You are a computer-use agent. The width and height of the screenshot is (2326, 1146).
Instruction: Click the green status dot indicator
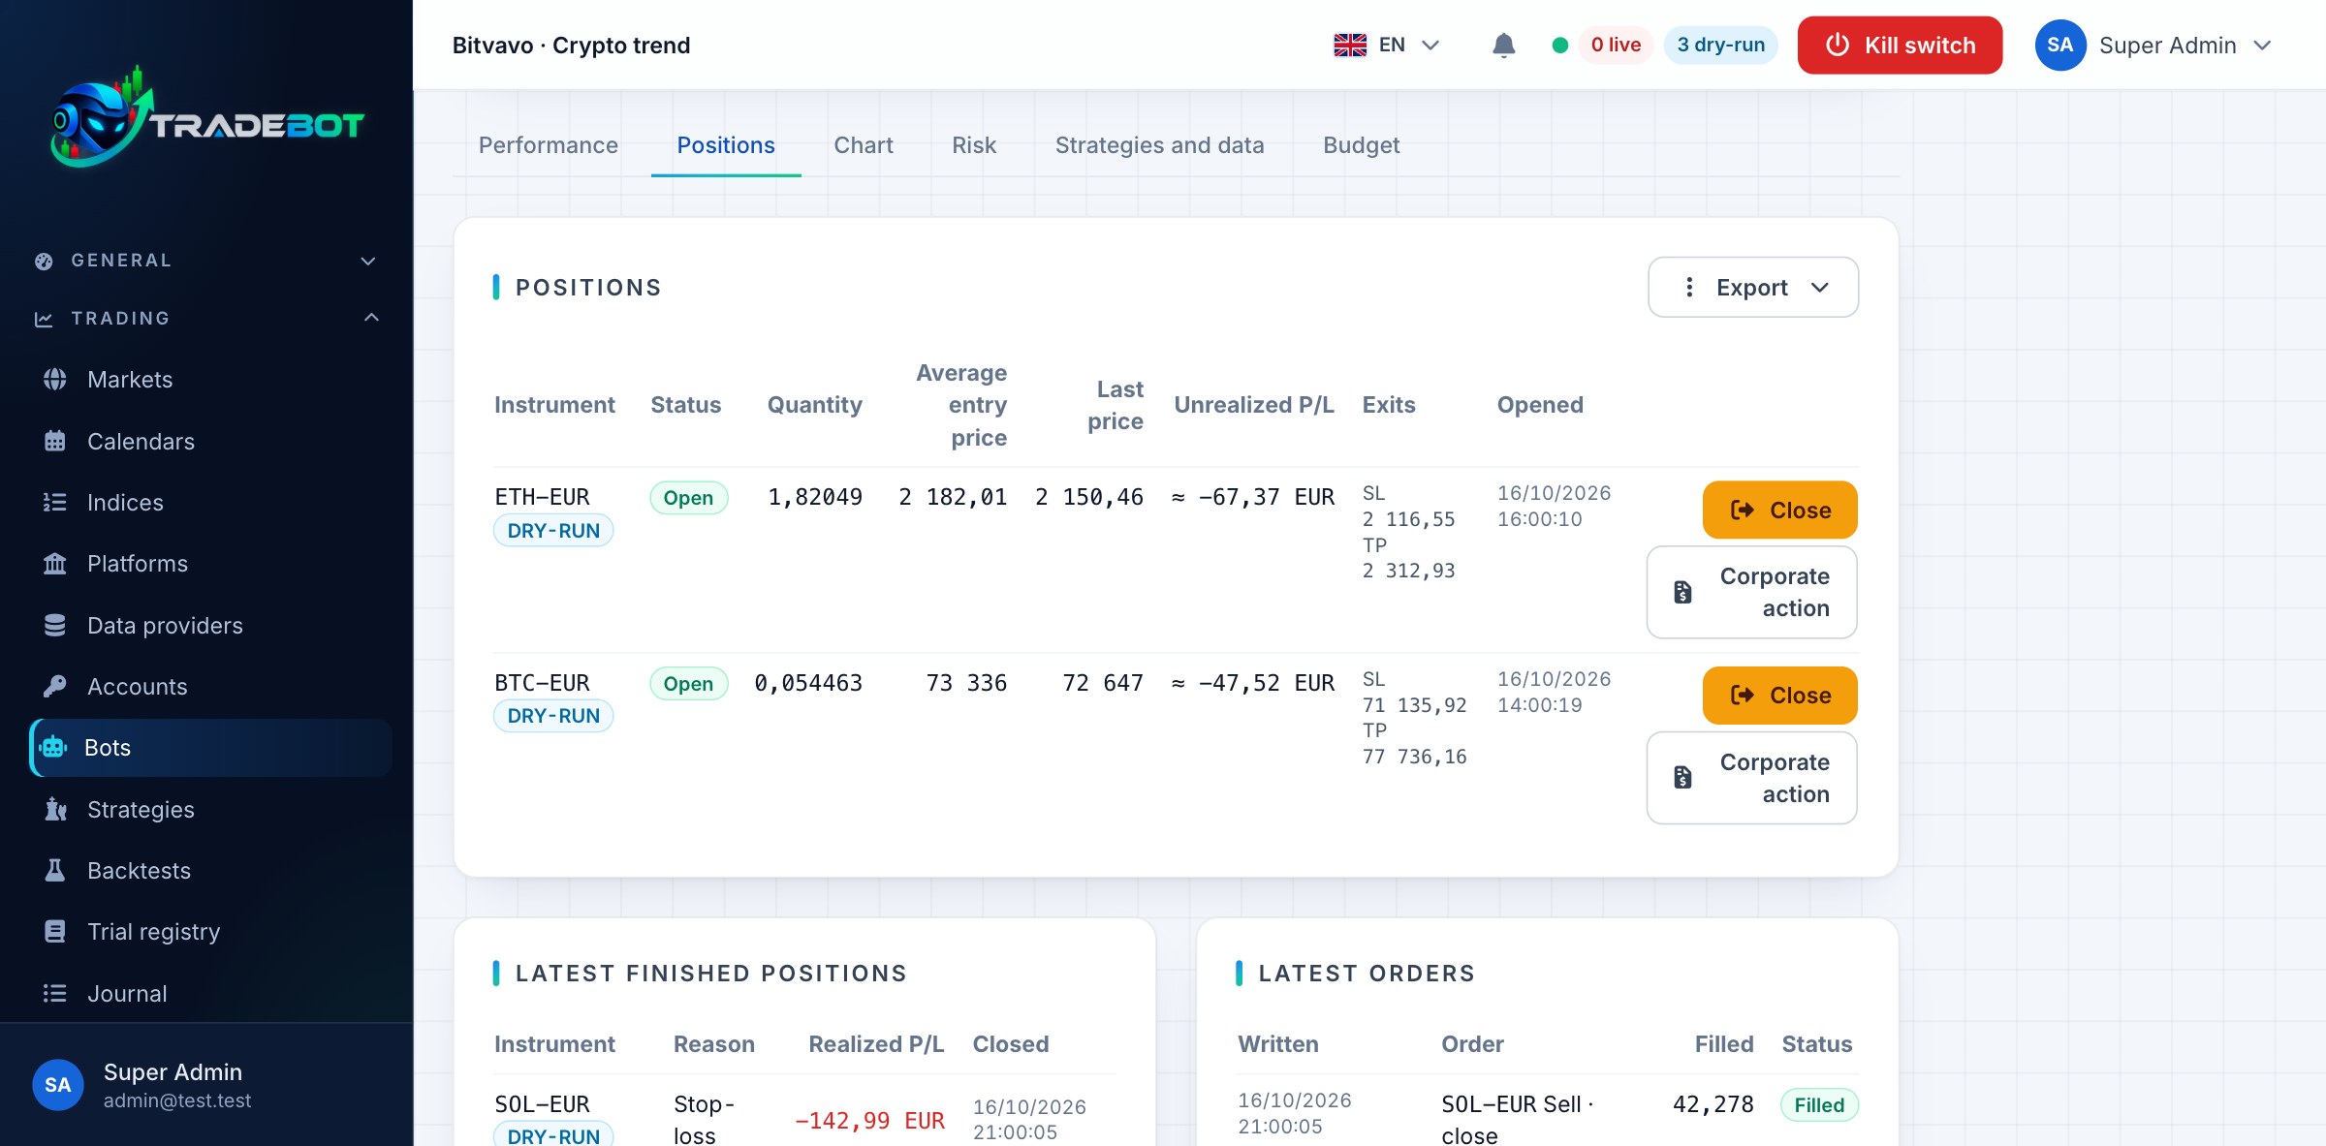point(1560,46)
